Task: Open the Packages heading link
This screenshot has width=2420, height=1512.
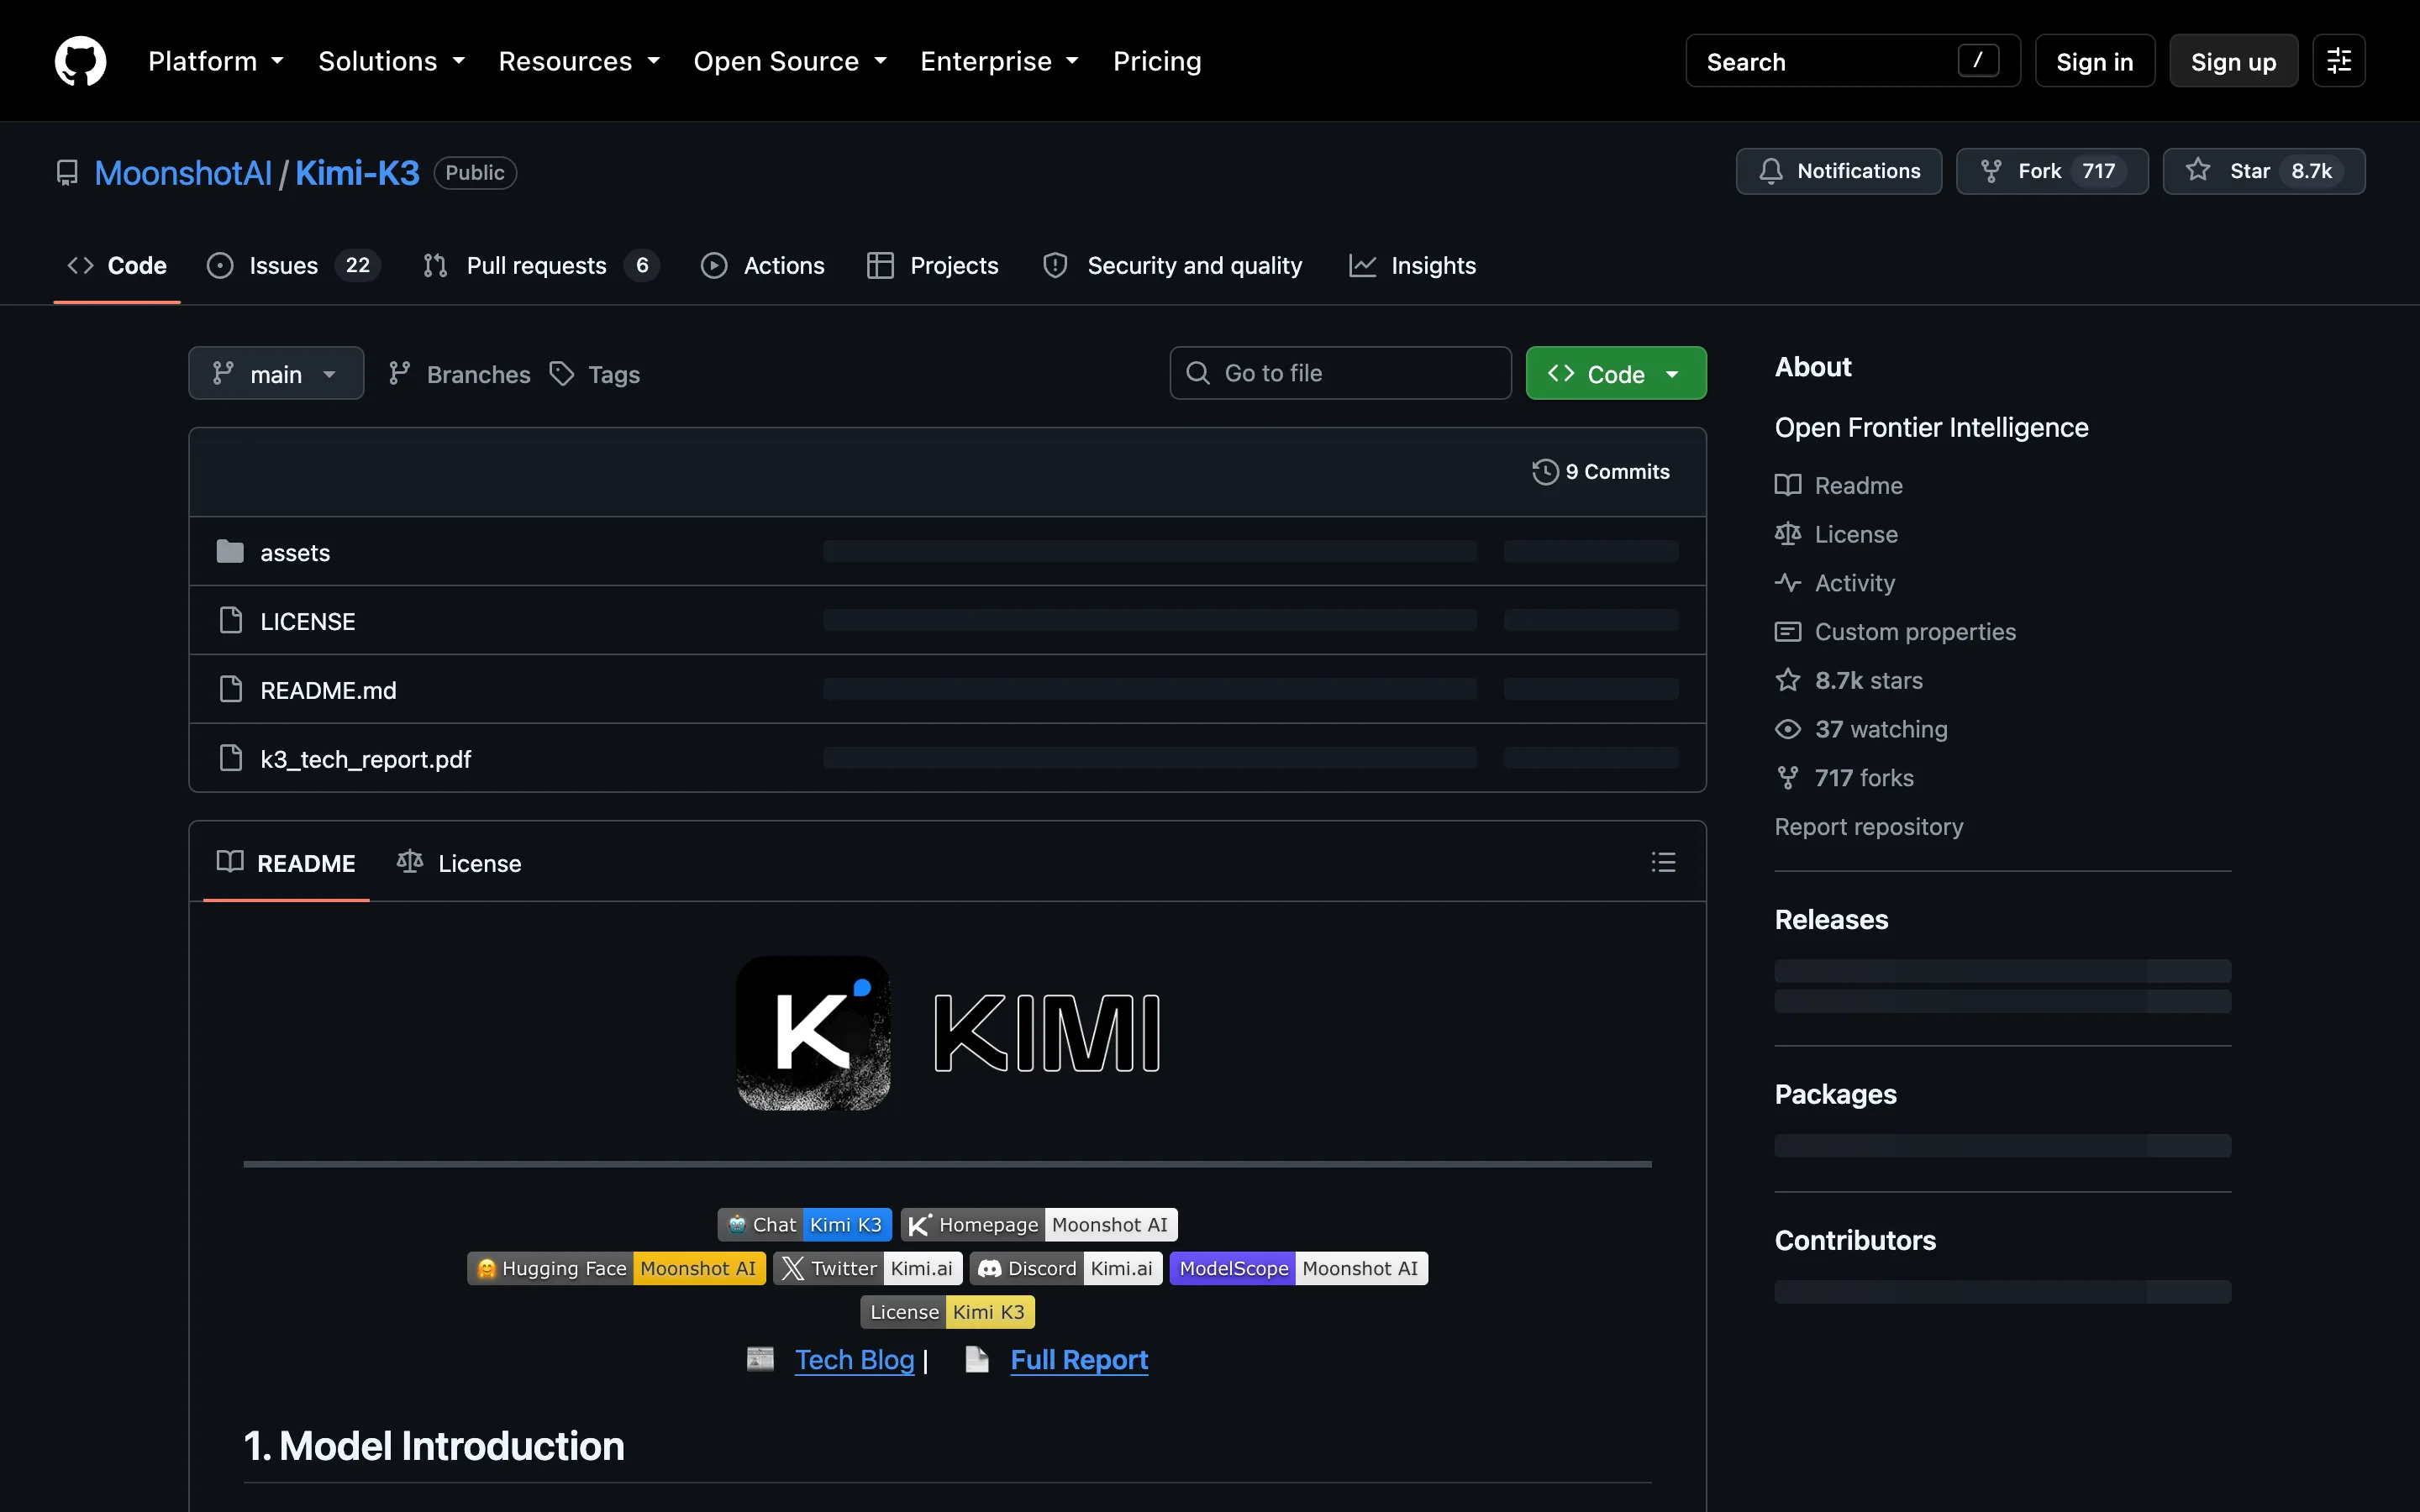Action: (1835, 1094)
